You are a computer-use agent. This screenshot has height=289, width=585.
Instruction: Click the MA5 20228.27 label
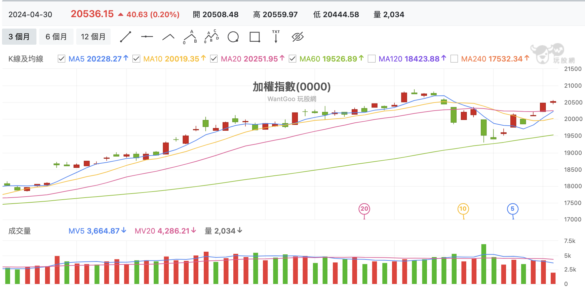(99, 59)
